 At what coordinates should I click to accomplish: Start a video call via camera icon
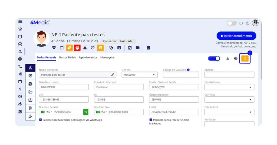coord(137,48)
